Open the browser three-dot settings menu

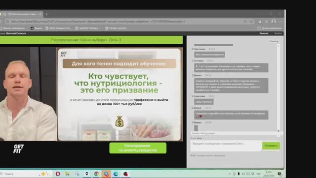(x=280, y=21)
